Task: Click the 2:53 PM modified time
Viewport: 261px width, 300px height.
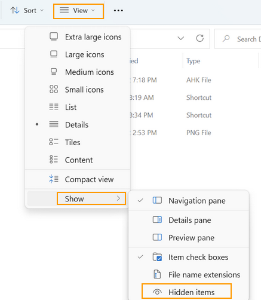Action: click(x=144, y=133)
